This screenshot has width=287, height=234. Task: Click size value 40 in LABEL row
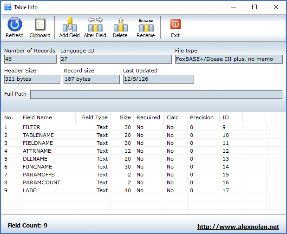tap(128, 190)
